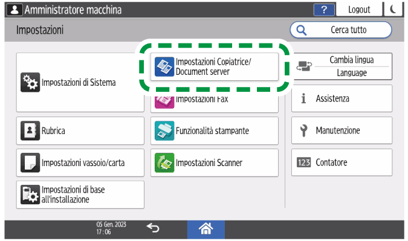408x241 pixels.
Task: Click the Impostazioni title text
Action: [40, 30]
